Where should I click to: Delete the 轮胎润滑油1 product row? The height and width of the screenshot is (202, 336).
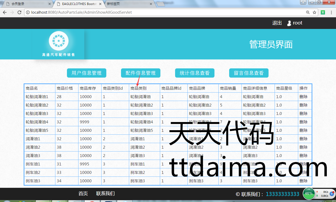[x=303, y=97]
